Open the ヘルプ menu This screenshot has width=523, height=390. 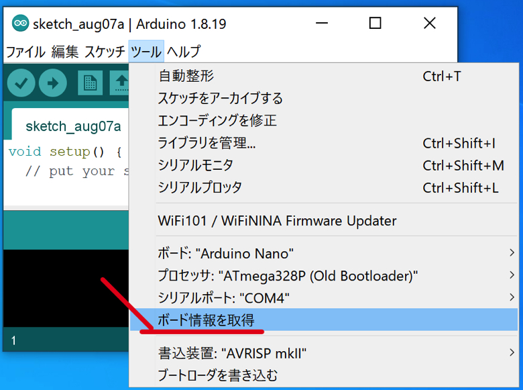coord(184,52)
